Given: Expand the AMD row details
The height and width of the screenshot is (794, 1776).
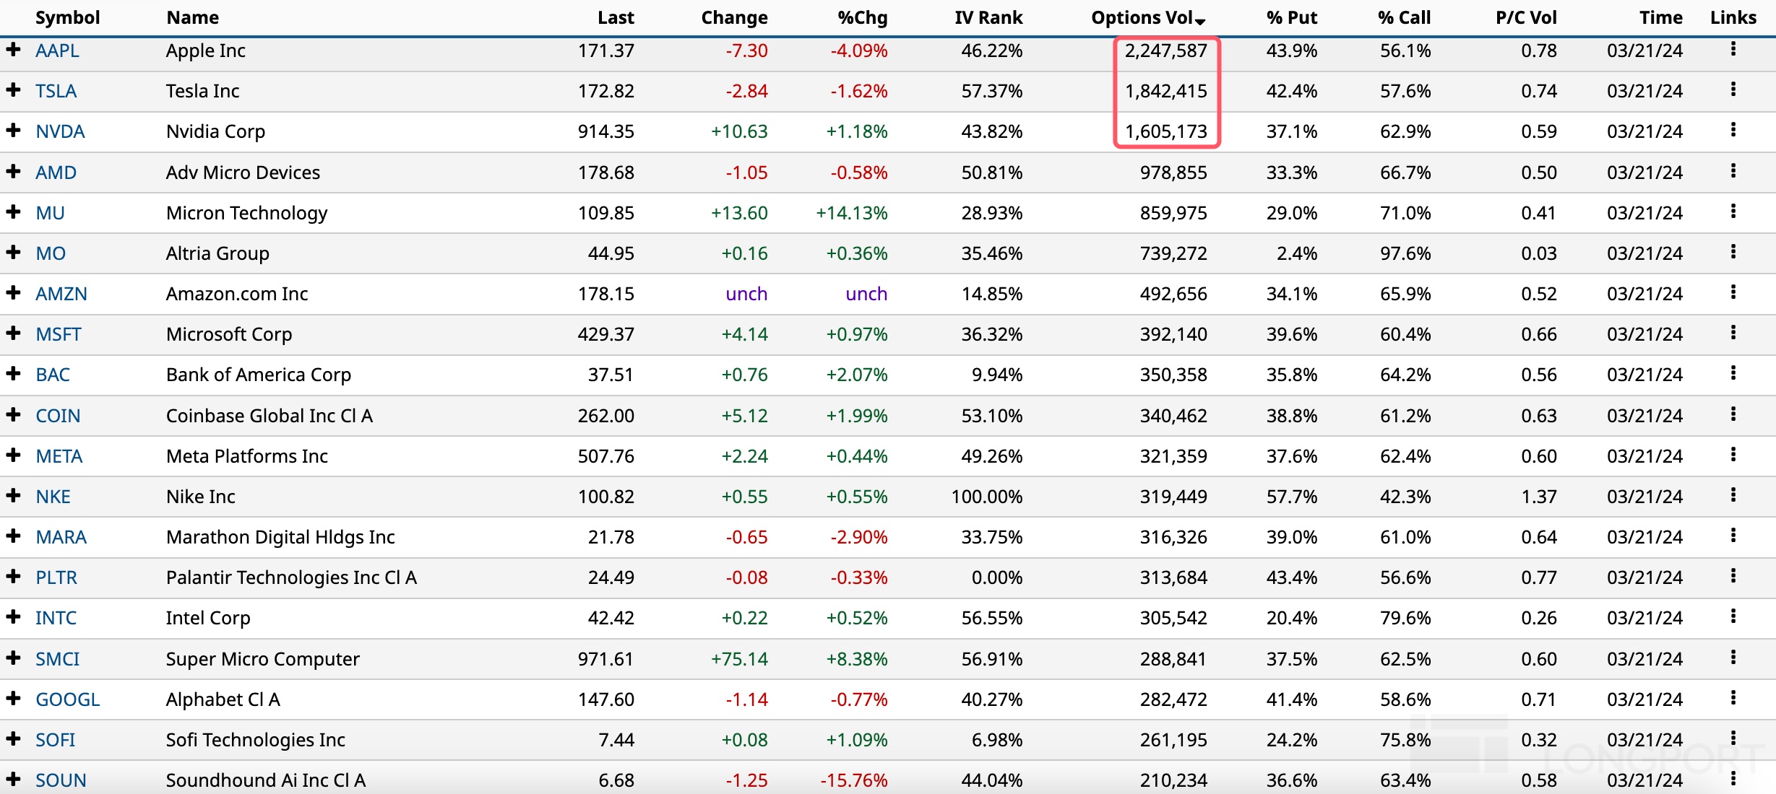Looking at the screenshot, I should (13, 171).
